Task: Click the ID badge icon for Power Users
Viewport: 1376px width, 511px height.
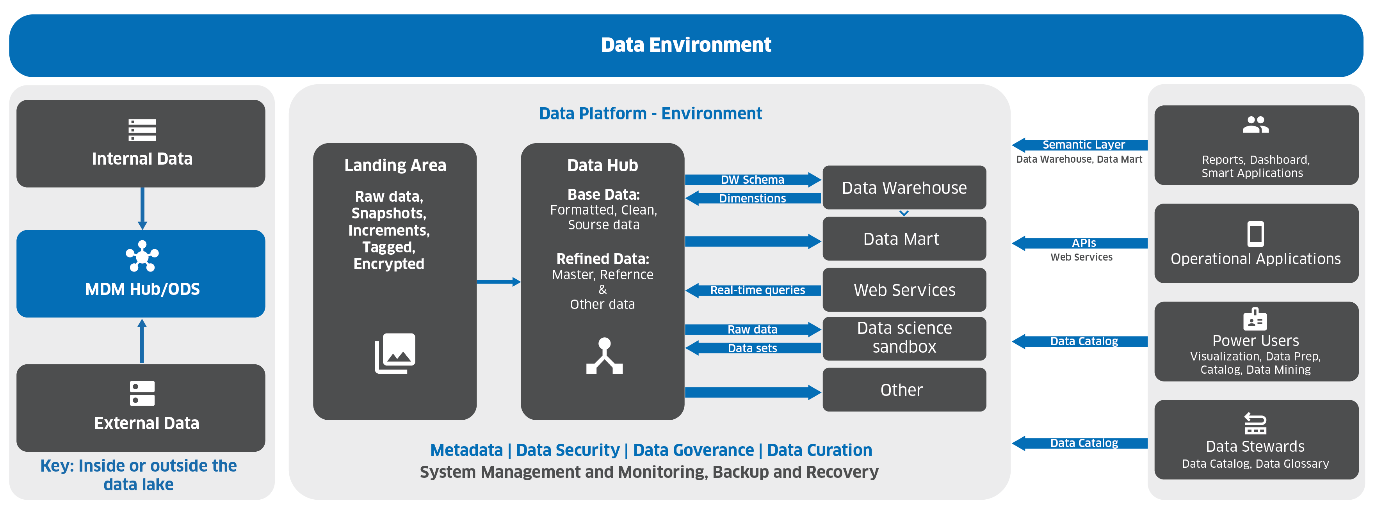Action: pyautogui.click(x=1255, y=319)
